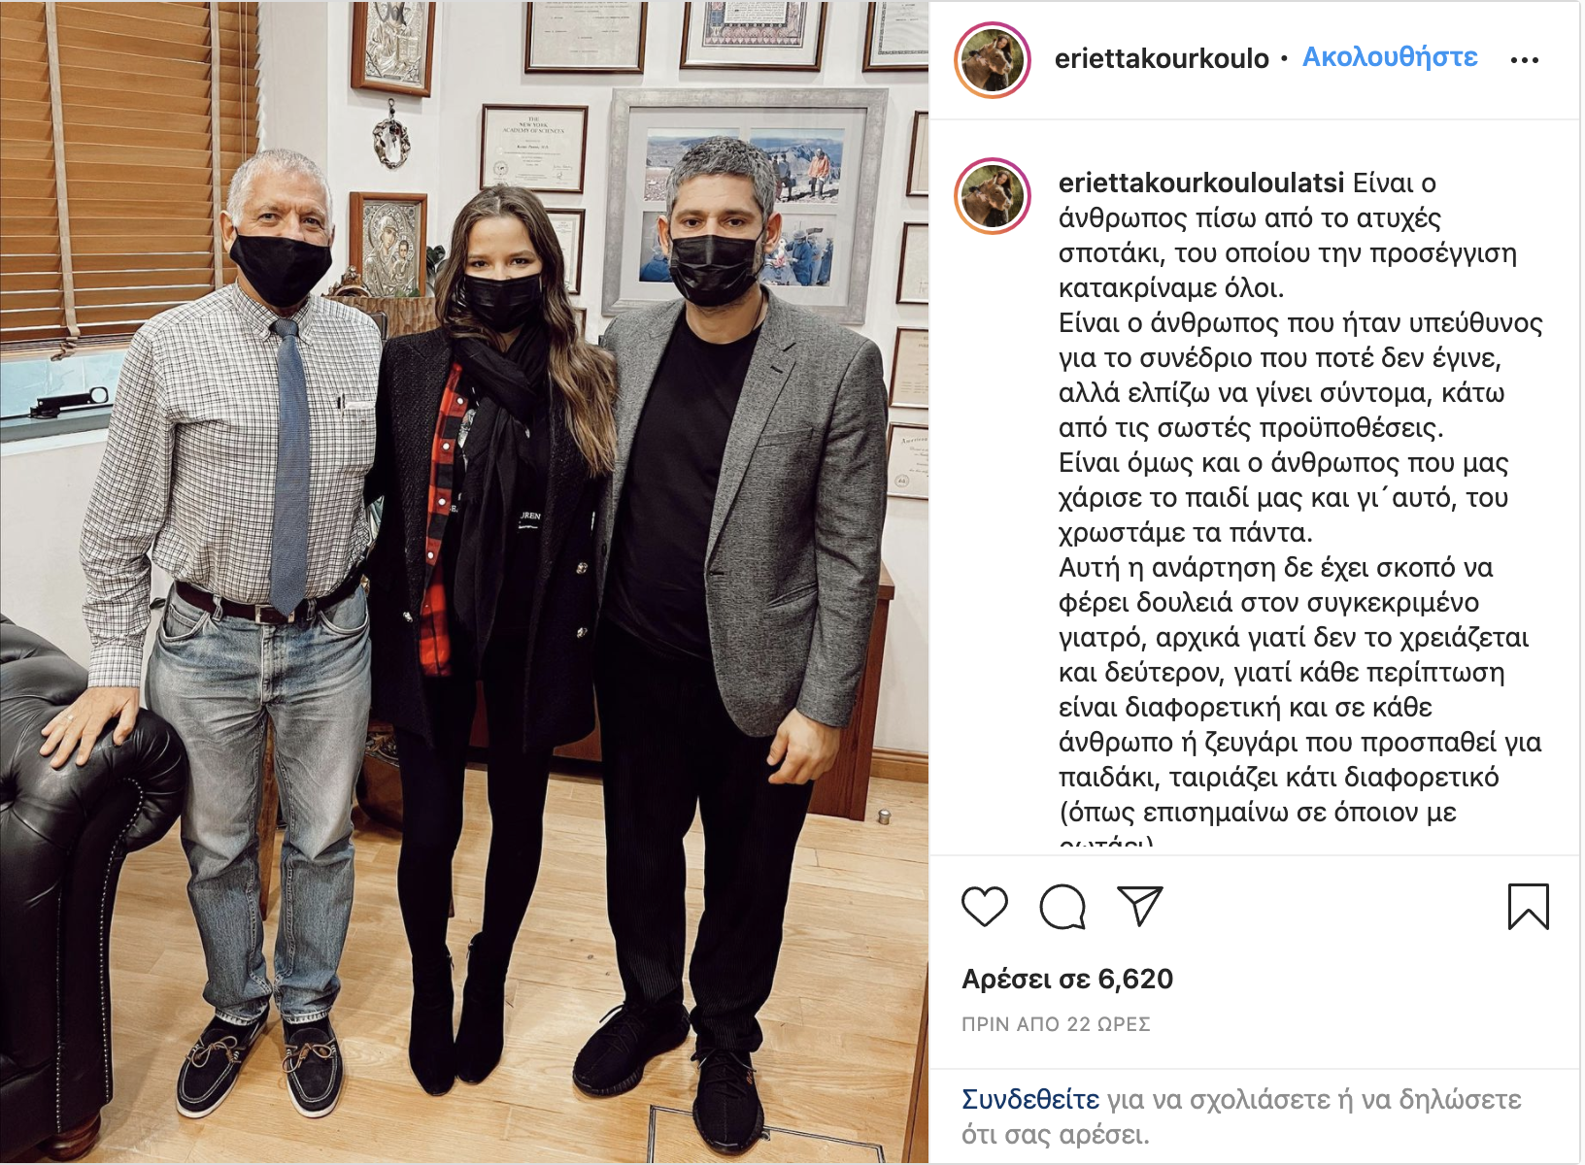Viewport: 1585px width, 1165px height.
Task: Open eriettakourkouloulatsi username in the caption
Action: (x=1201, y=183)
